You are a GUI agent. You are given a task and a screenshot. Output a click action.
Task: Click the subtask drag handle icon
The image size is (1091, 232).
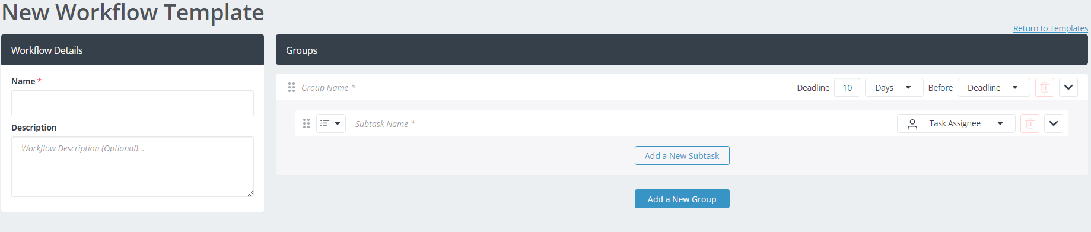pos(306,123)
